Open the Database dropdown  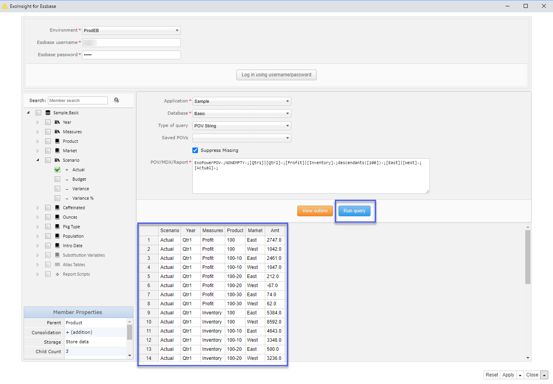click(242, 113)
